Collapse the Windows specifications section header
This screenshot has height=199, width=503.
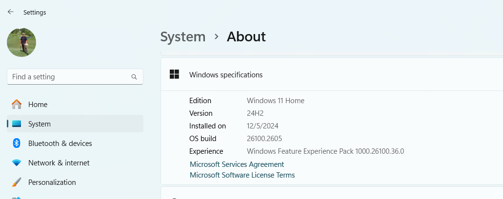332,74
